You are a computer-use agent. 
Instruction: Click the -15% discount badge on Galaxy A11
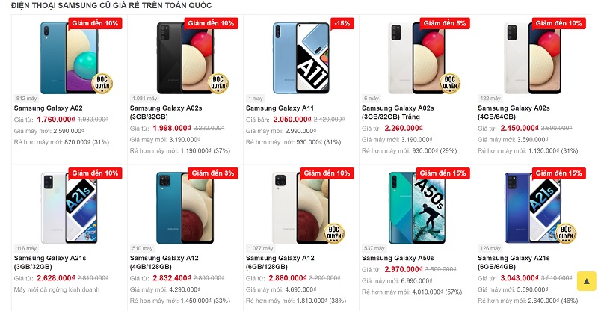[x=342, y=23]
